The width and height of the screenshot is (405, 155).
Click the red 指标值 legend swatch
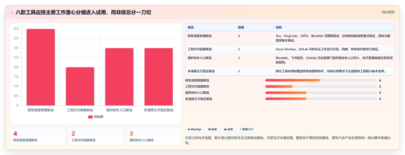(90, 117)
